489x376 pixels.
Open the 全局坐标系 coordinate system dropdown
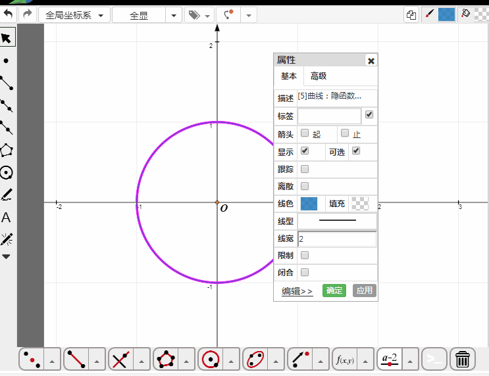[x=74, y=15]
